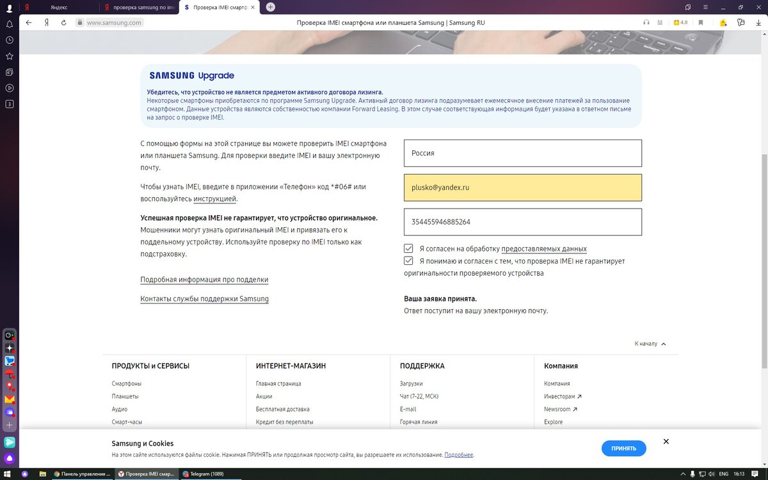Open browsing history clock icon in the sidebar
The height and width of the screenshot is (480, 768).
click(x=9, y=40)
